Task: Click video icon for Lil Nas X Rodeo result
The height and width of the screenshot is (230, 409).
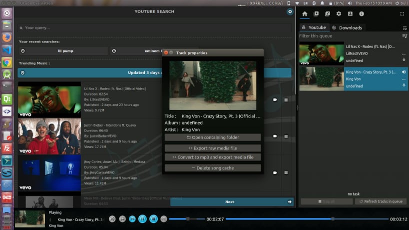Action: 275,99
